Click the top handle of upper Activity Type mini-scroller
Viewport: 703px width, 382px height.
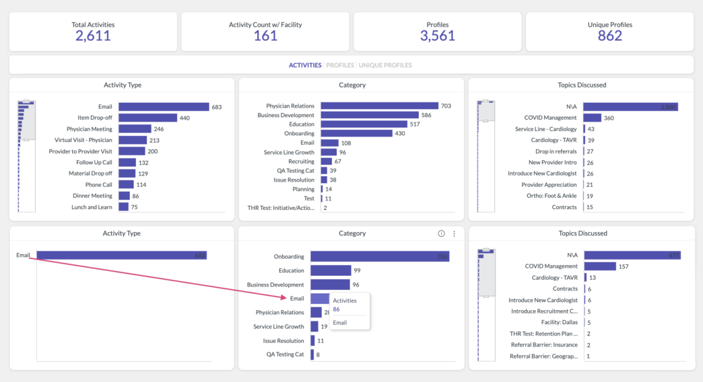(x=26, y=102)
